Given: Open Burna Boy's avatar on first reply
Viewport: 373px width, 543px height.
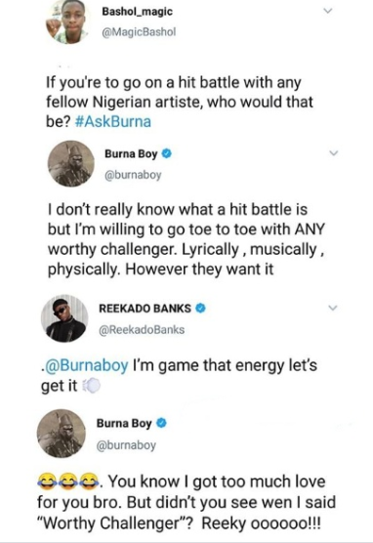Looking at the screenshot, I should (x=71, y=164).
